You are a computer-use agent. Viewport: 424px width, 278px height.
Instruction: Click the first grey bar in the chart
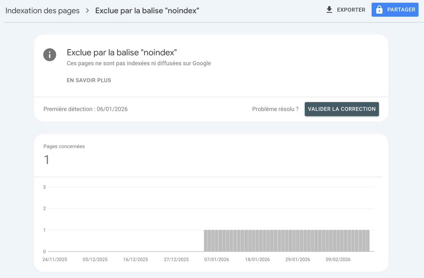tap(205, 240)
